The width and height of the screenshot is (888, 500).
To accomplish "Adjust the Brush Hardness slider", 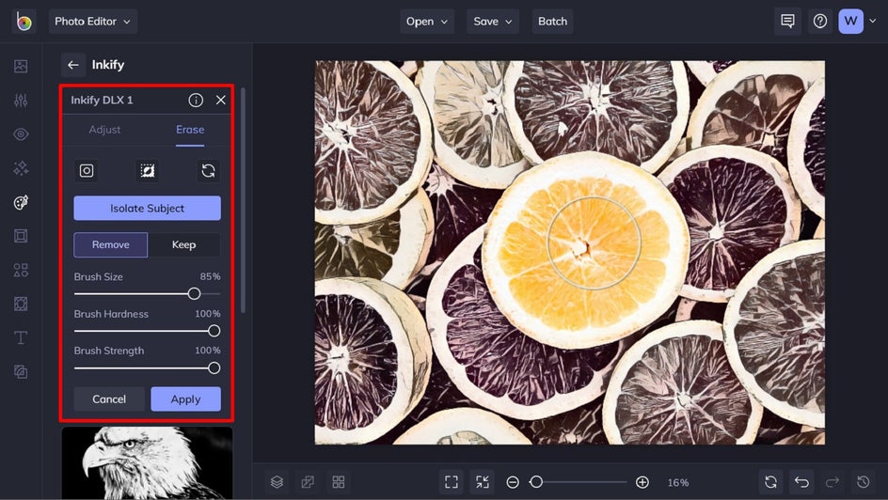I will tap(148, 331).
